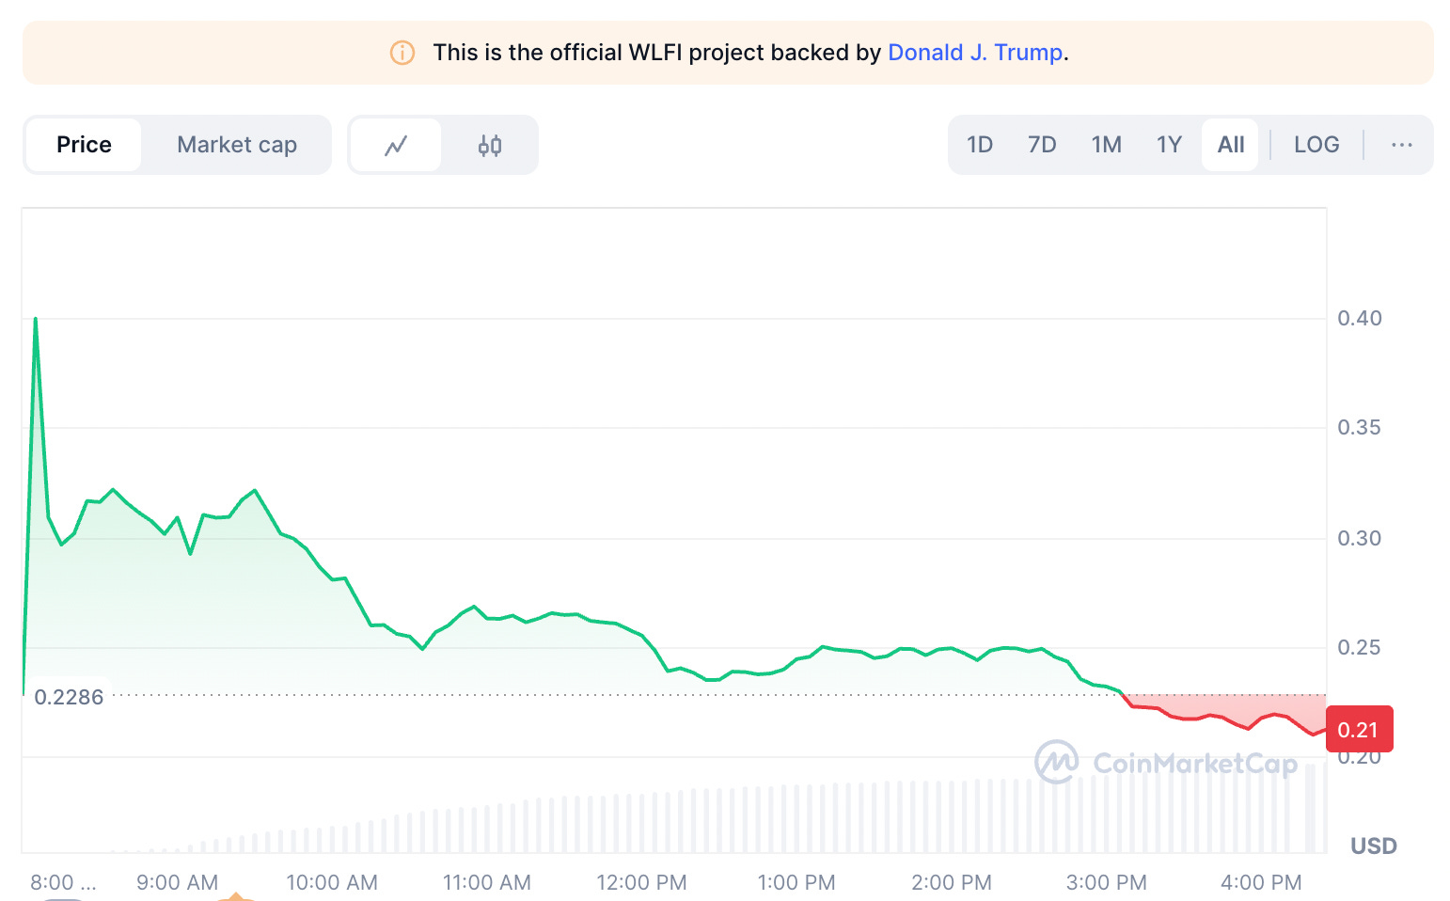Screen dimensions: 1450x901
Task: Set chart range to 1Y
Action: (x=1169, y=145)
